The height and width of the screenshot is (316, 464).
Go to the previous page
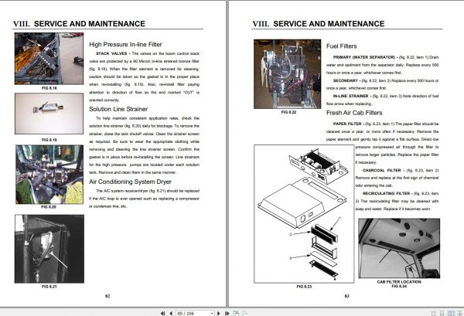point(171,314)
